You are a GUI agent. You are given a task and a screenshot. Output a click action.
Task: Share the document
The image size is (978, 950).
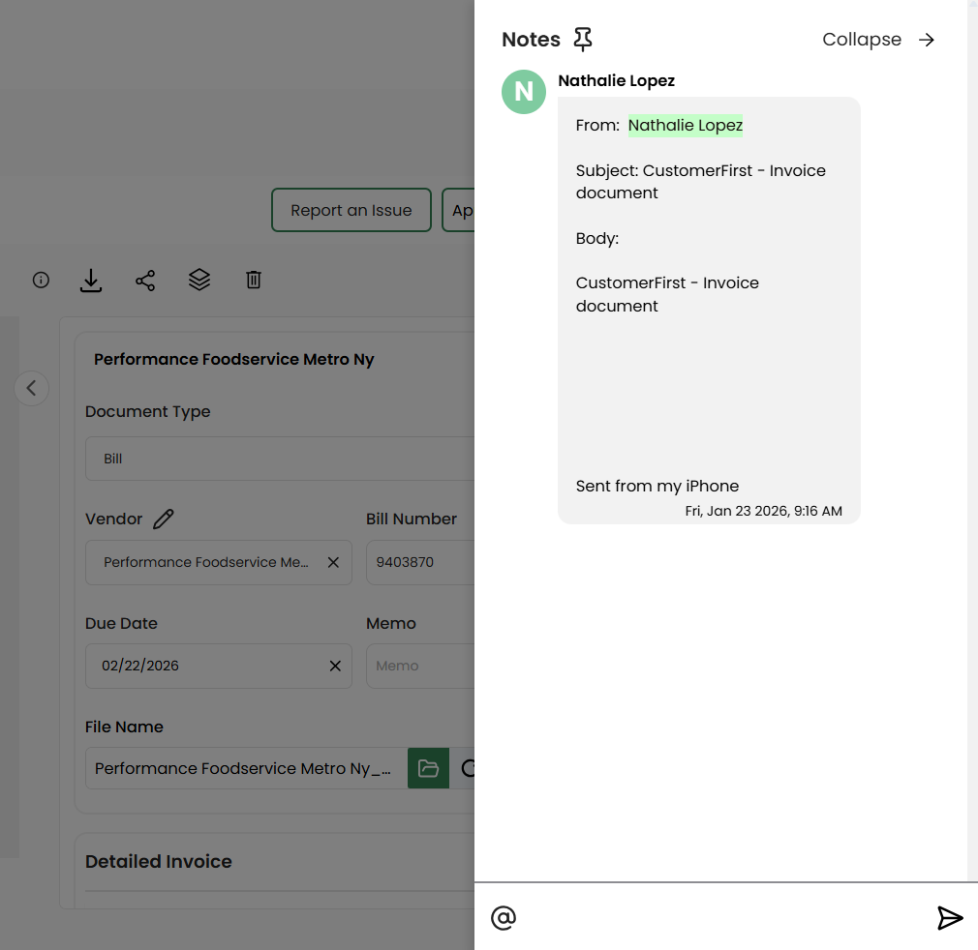click(x=145, y=280)
